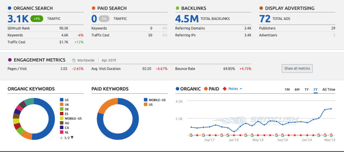Click the globe icon beside Worldwide
Screen dimensions: 344x152
point(74,60)
